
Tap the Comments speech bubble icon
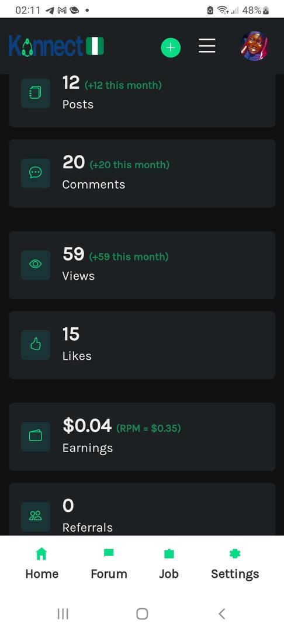point(36,173)
